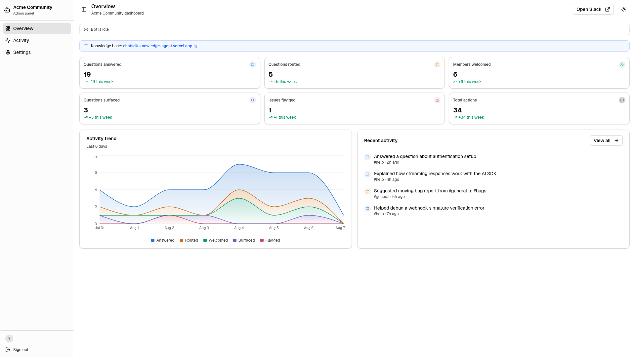Click the Questions surfaced search icon
Screen dimensions: 635x357
(x=253, y=100)
